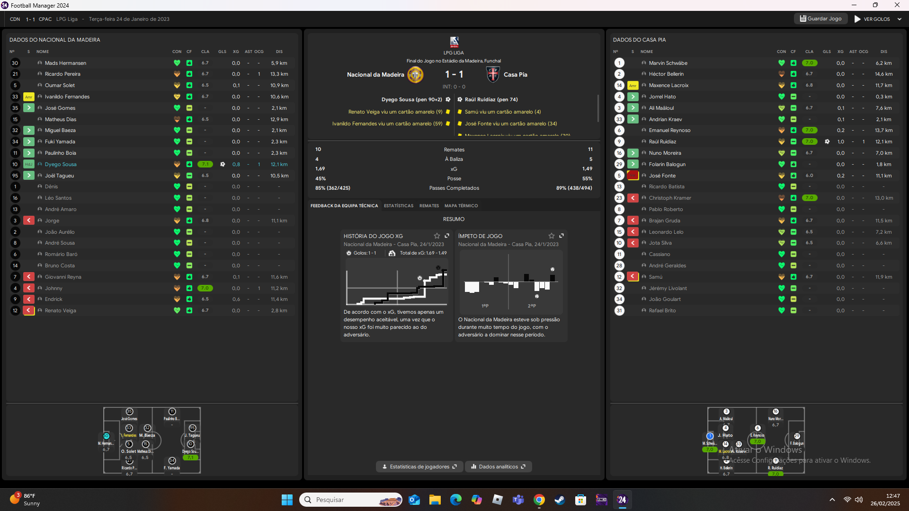Click the yellow card icon for Ivanildo Fernandes
Viewport: 909px width, 511px height.
click(29, 97)
